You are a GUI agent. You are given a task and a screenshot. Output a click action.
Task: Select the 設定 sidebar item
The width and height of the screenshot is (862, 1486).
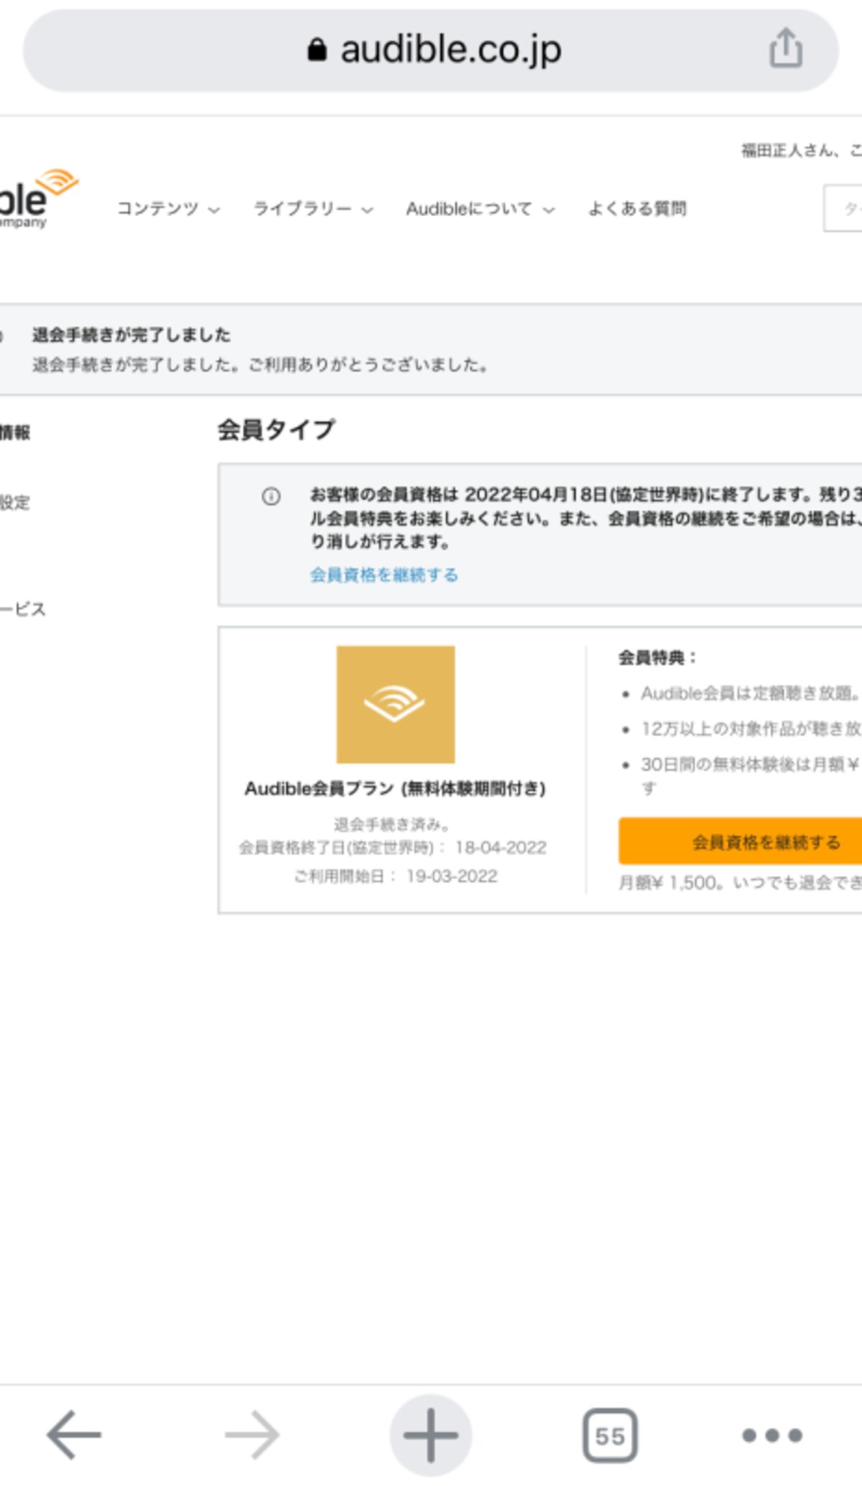15,502
